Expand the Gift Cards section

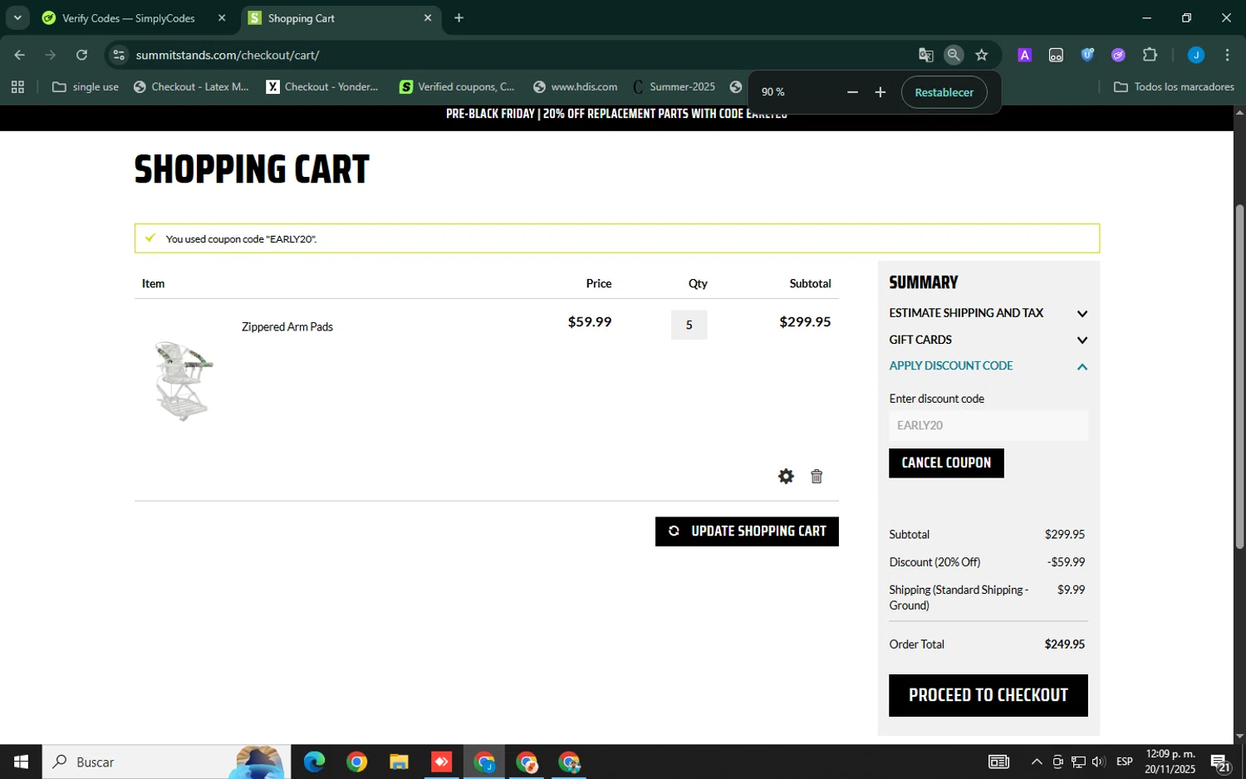click(988, 340)
